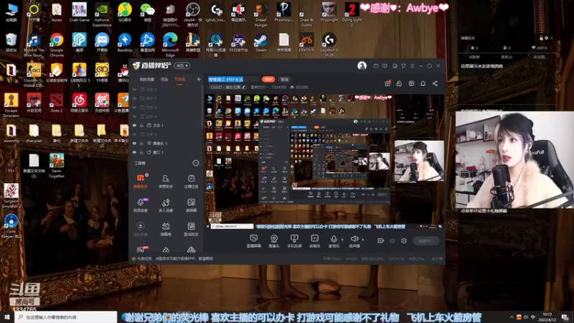Switch to the 我的场景 tab
This screenshot has height=323, width=574.
coord(147,79)
